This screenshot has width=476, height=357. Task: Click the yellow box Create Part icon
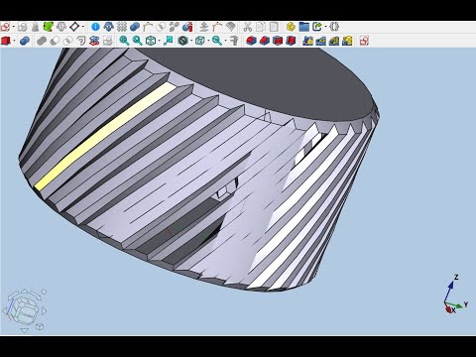(x=291, y=27)
